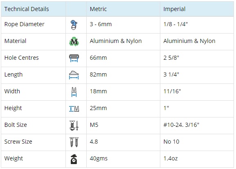Image resolution: width=236 pixels, height=169 pixels.
Task: Click the Rope Diameter cleat icon
Action: (x=74, y=25)
